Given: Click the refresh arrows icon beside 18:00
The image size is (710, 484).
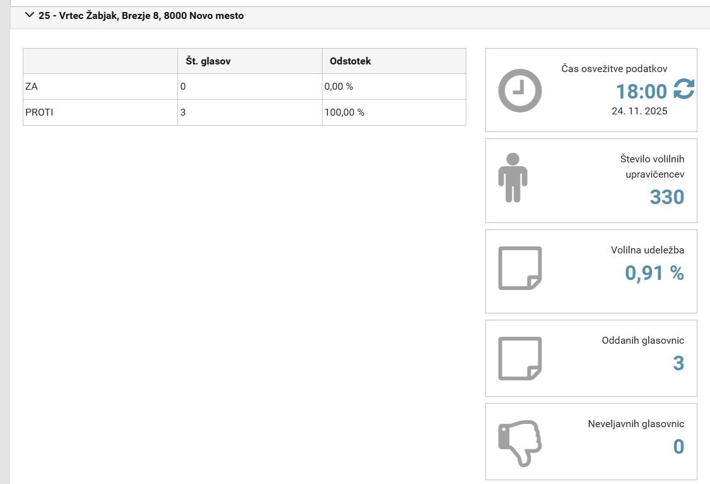Looking at the screenshot, I should (x=683, y=90).
